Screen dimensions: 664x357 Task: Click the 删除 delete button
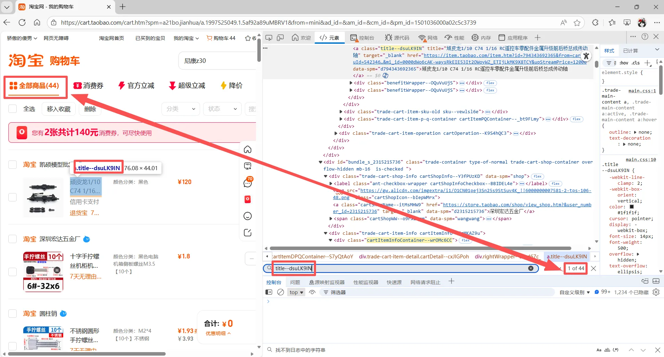click(90, 109)
